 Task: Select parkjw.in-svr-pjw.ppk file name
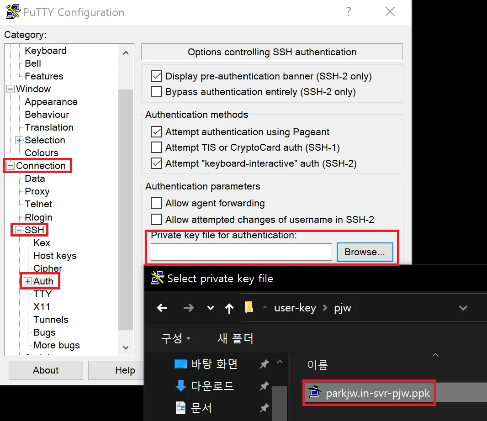[x=378, y=393]
